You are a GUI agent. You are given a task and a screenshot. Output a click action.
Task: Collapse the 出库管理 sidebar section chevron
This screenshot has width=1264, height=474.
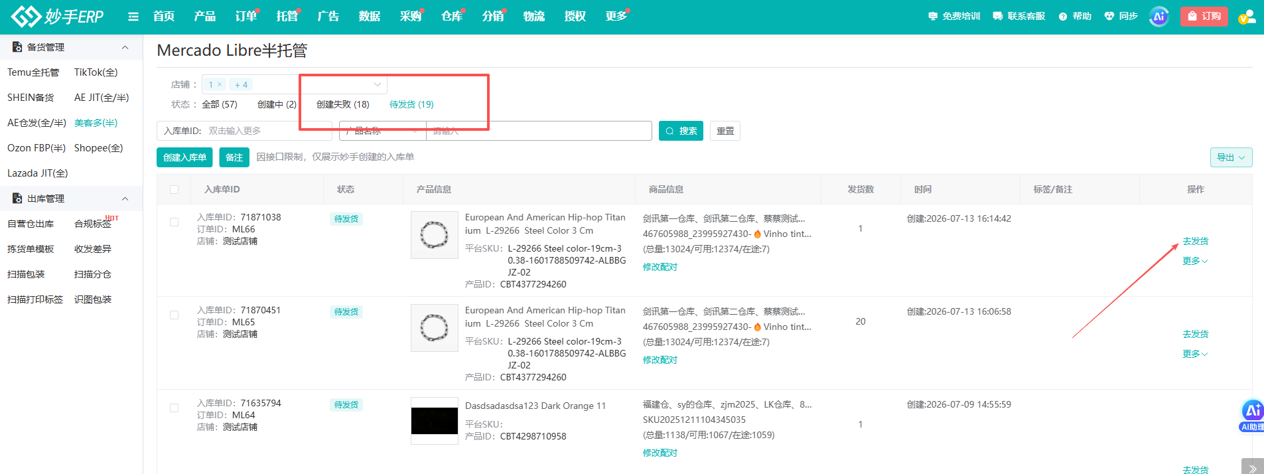(x=125, y=198)
